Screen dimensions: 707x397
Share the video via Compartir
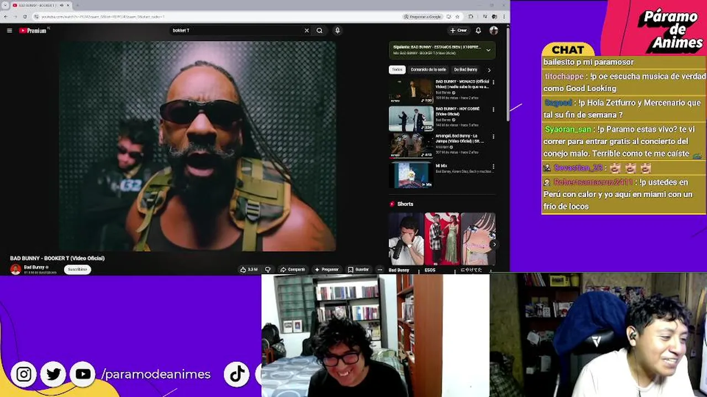click(x=293, y=270)
